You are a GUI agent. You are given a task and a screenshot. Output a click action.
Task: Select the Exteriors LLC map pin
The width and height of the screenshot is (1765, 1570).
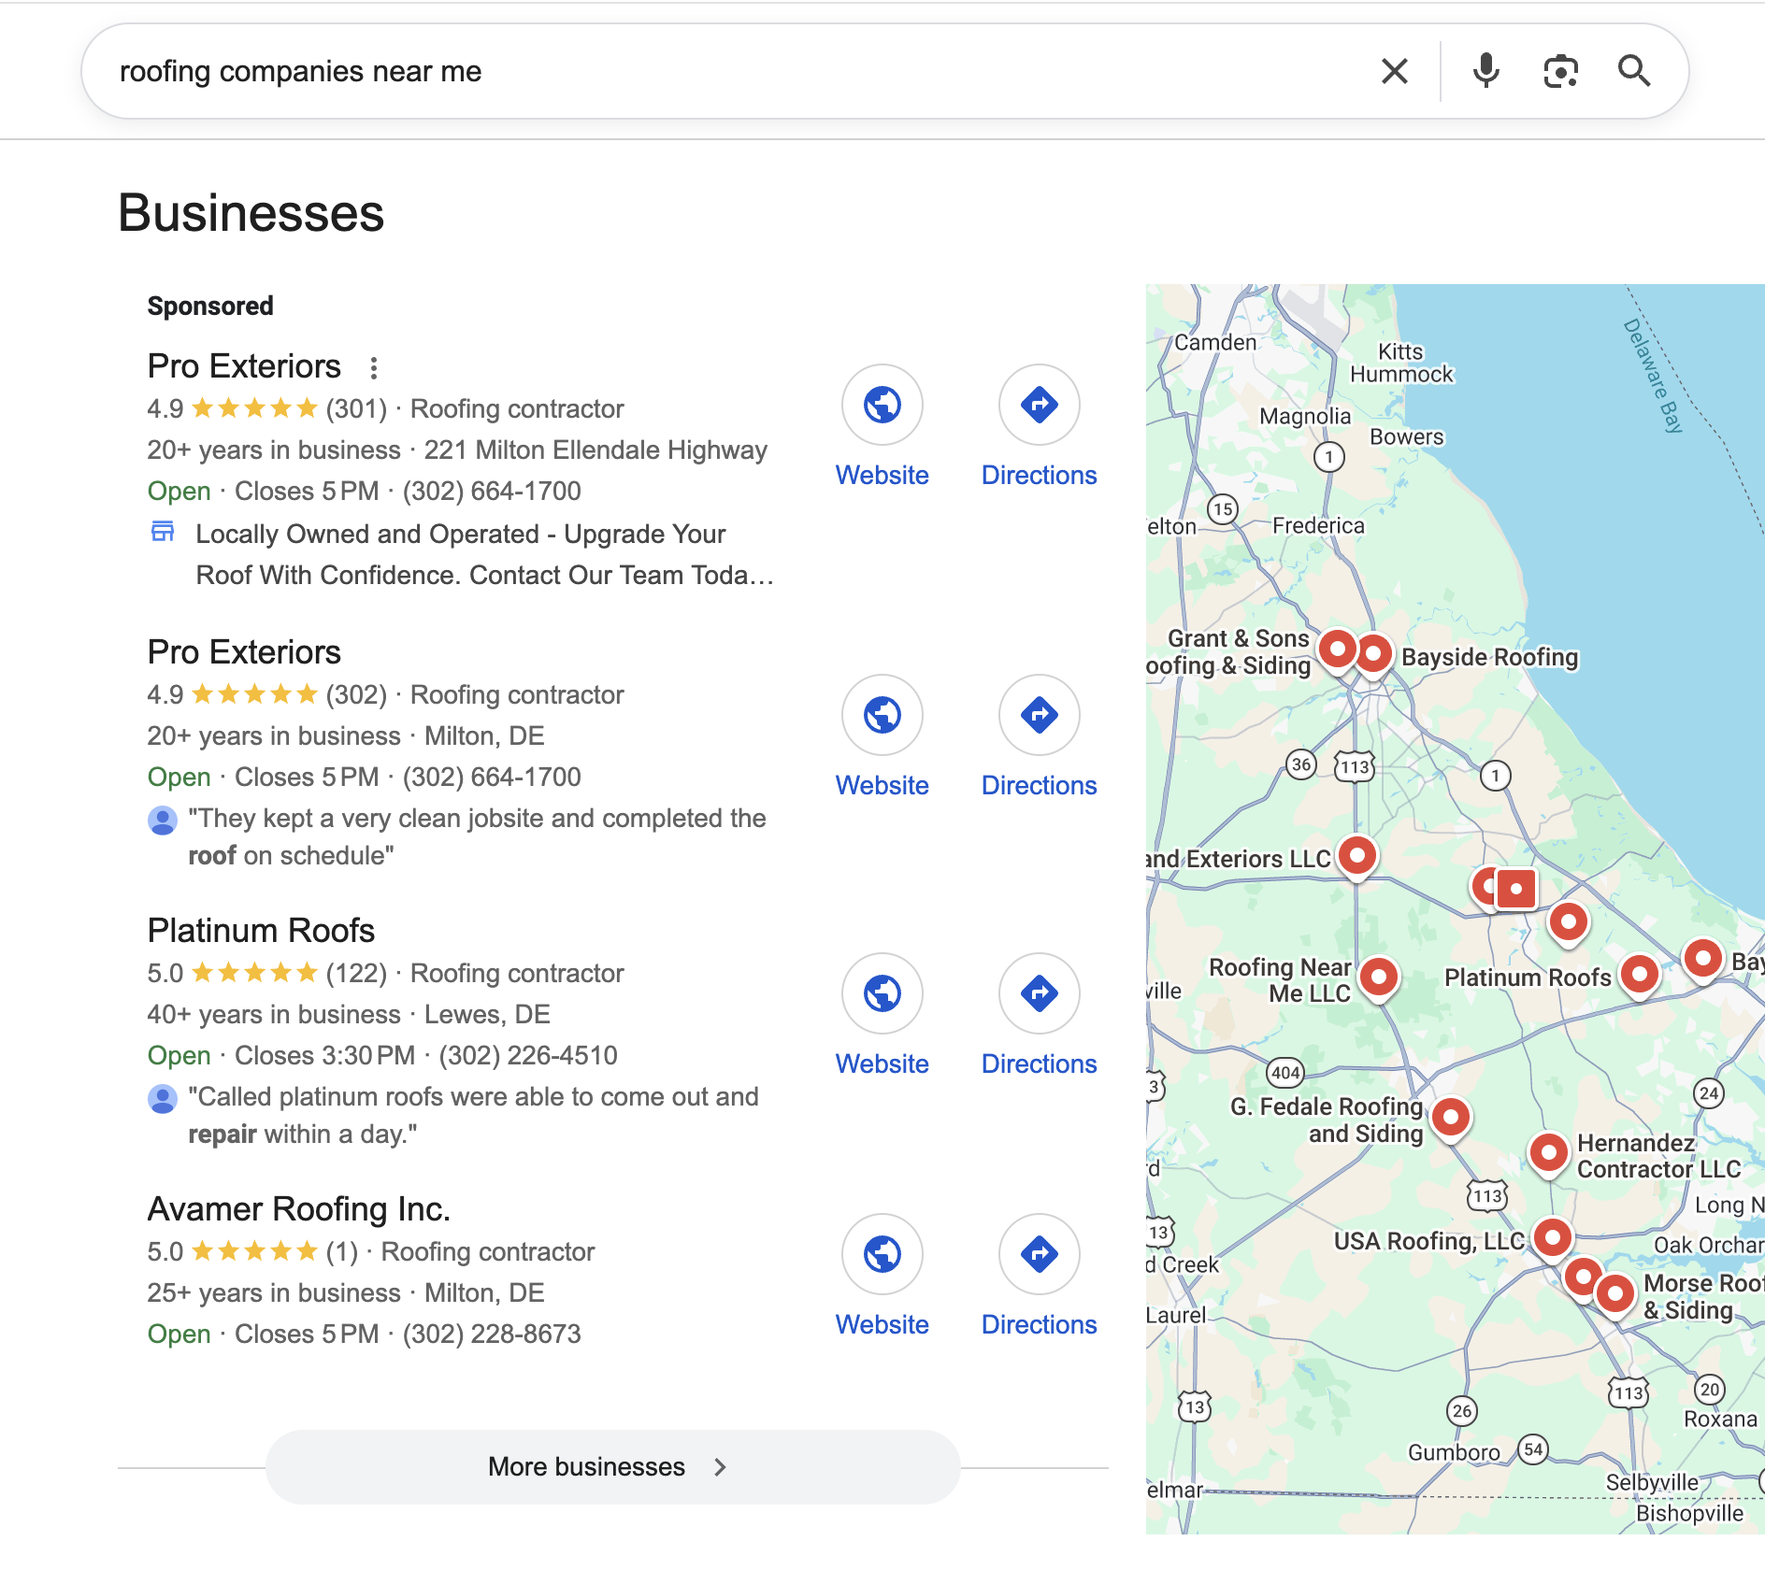(1357, 855)
